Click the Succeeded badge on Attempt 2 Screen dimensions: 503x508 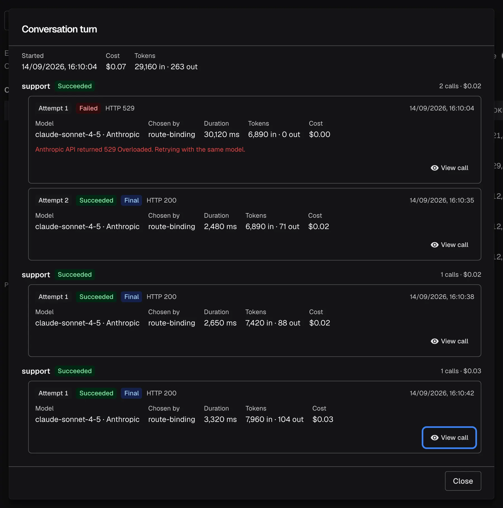pyautogui.click(x=96, y=200)
